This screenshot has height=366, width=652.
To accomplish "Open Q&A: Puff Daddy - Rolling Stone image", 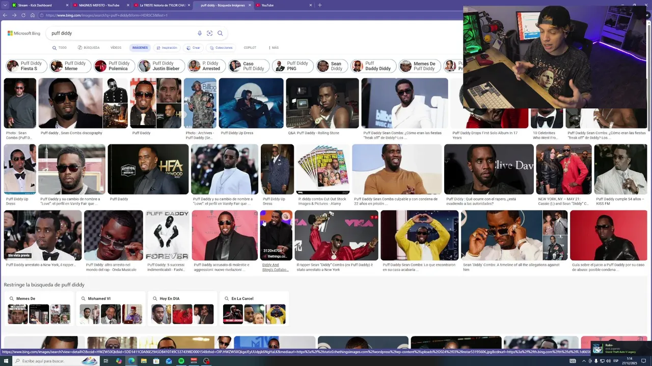I will pyautogui.click(x=322, y=103).
